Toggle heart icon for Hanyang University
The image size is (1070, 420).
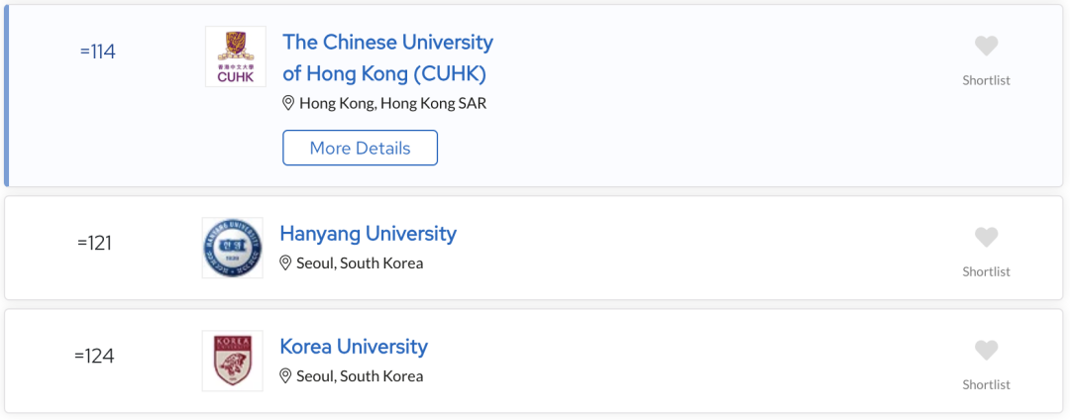pyautogui.click(x=986, y=238)
